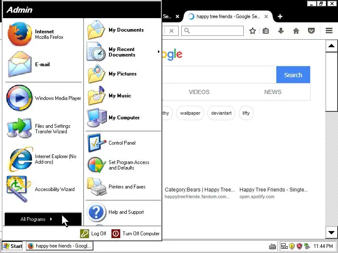Viewport: 338px width, 253px height.
Task: Open the Firefox hamburger menu
Action: pos(329,31)
